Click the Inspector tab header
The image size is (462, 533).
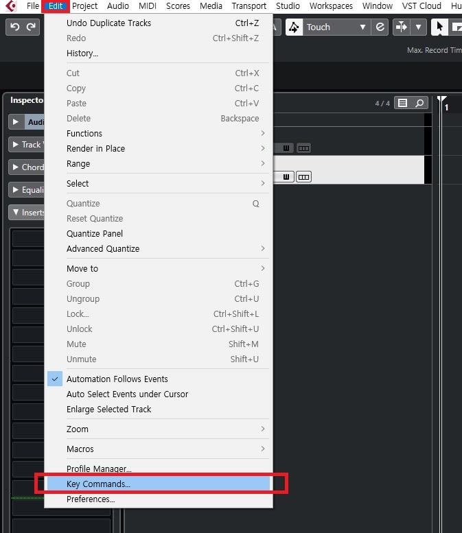click(27, 100)
